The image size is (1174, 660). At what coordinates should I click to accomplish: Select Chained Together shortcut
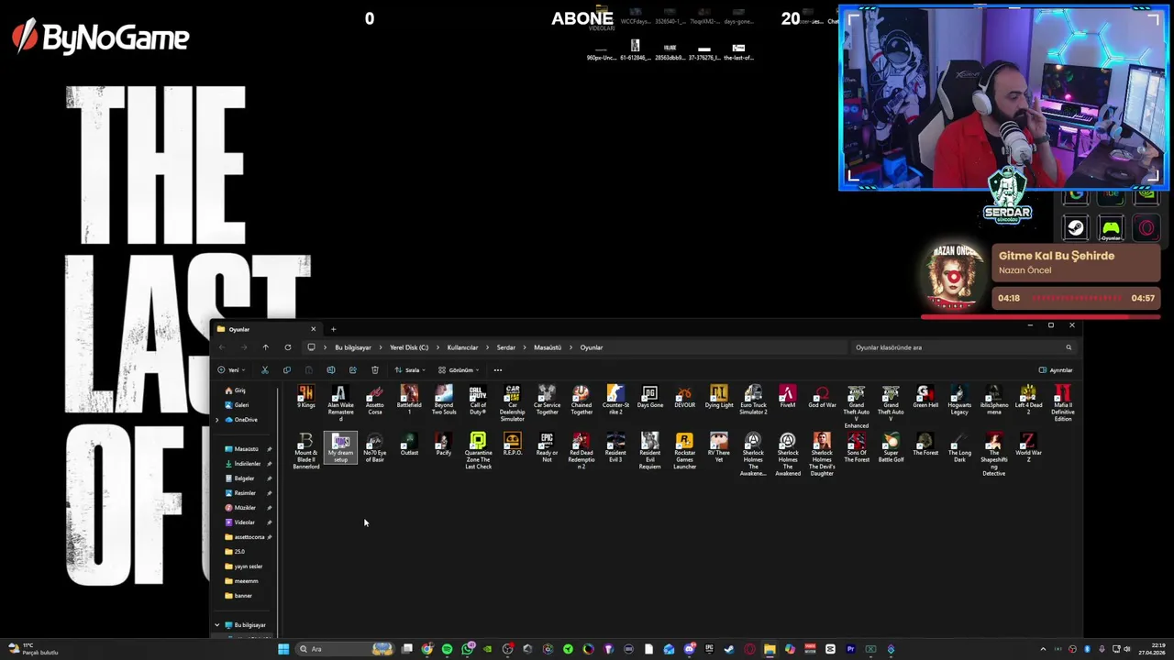click(x=581, y=400)
